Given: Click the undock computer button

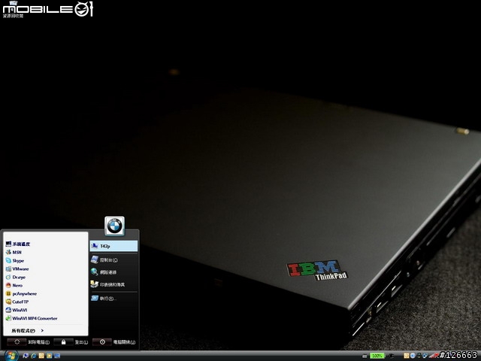Looking at the screenshot, I should click(17, 341).
